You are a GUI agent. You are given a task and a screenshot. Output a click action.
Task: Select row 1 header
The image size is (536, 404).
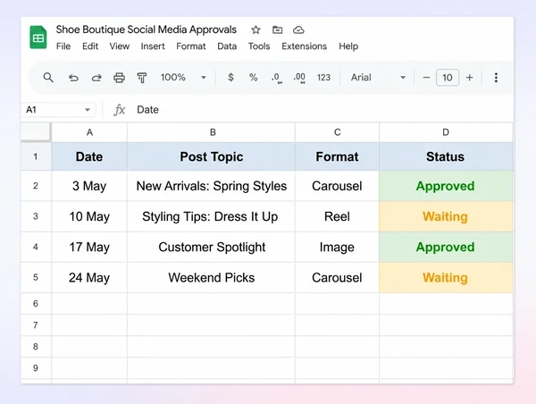pos(36,156)
